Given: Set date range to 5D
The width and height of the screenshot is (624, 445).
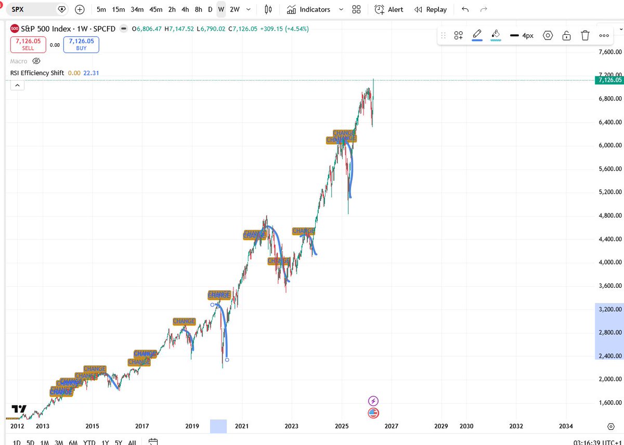Looking at the screenshot, I should [31, 442].
